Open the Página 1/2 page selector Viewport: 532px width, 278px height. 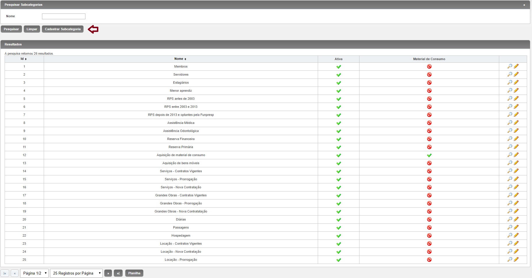click(x=34, y=273)
